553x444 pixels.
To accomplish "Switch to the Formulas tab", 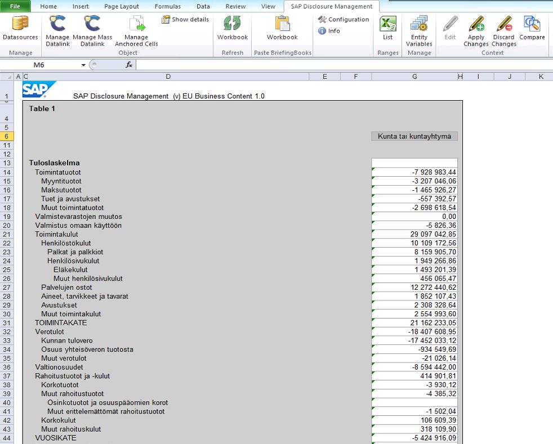I will tap(167, 6).
